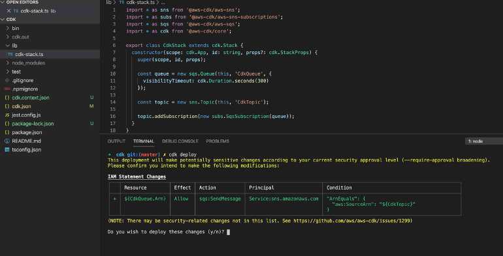This screenshot has height=256, width=503.
Task: Open README.md file
Action: pos(26,141)
